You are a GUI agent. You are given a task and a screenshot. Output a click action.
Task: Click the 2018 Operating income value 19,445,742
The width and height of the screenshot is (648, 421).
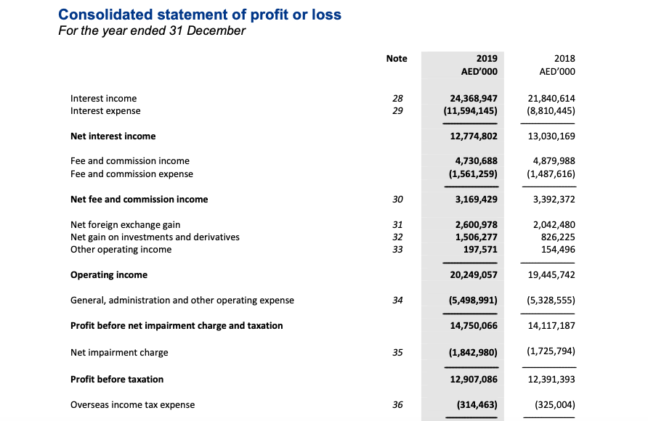coord(551,274)
